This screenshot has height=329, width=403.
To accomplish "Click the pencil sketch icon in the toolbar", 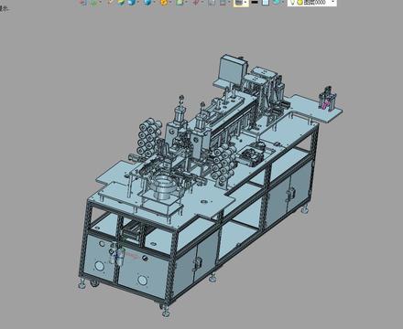I will [110, 2].
